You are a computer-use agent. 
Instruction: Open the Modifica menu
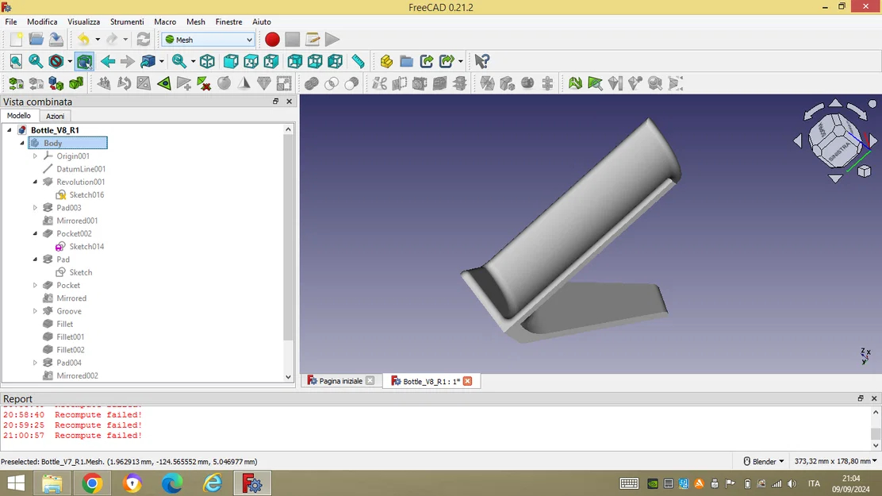click(x=42, y=21)
